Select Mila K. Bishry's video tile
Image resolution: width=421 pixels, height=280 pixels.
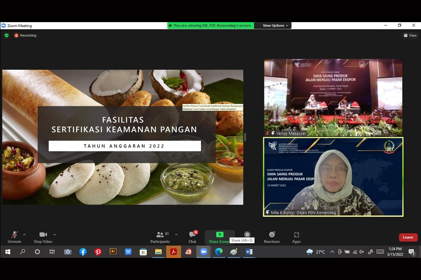pos(333,177)
